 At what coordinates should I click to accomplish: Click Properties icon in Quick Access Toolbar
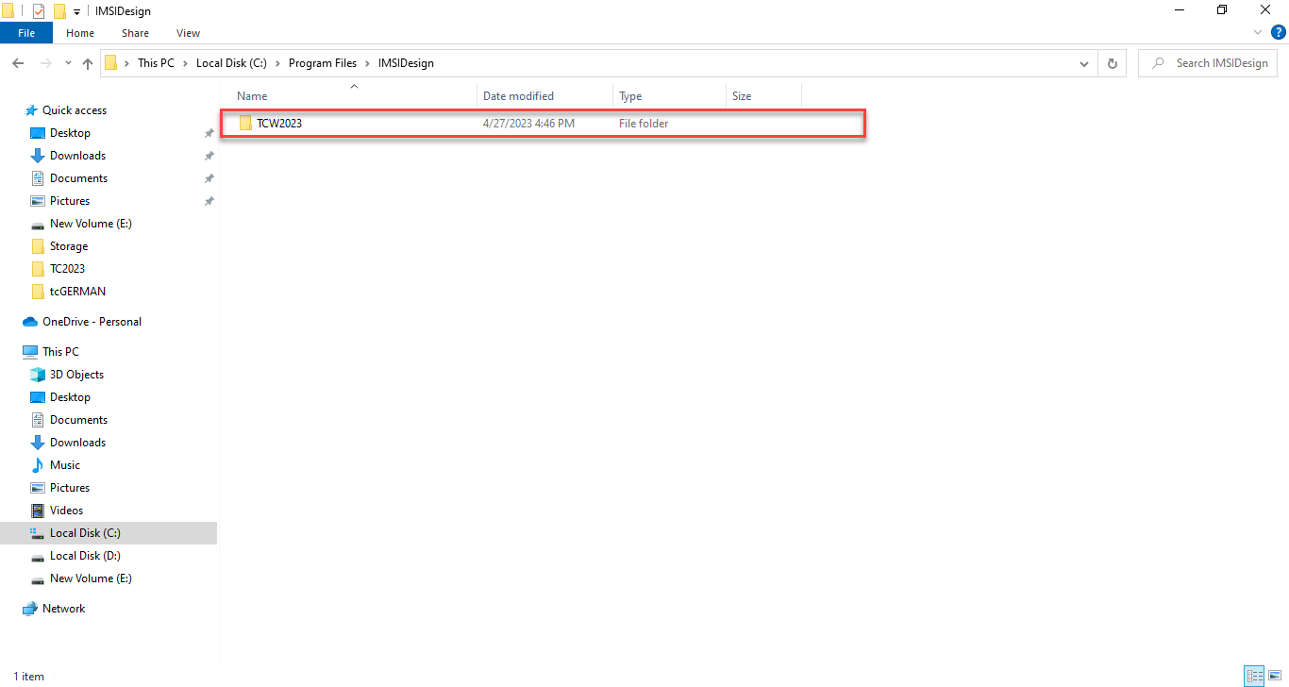(x=39, y=11)
